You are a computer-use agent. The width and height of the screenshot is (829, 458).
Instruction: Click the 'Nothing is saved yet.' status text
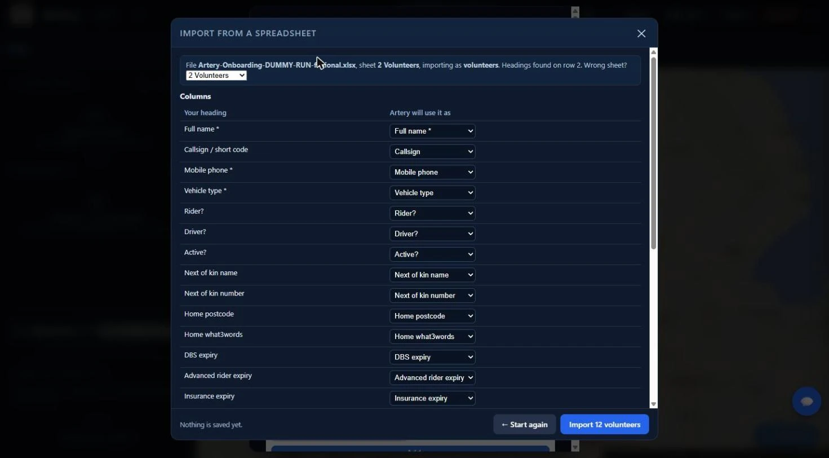[x=211, y=425]
